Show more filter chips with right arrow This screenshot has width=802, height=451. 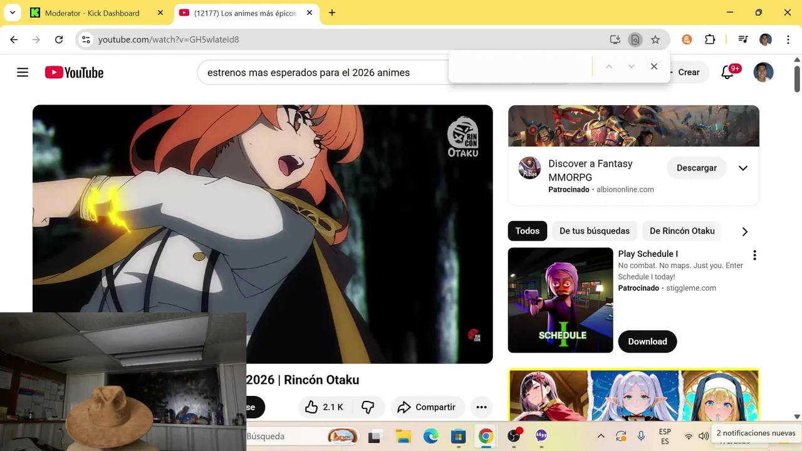pos(744,232)
